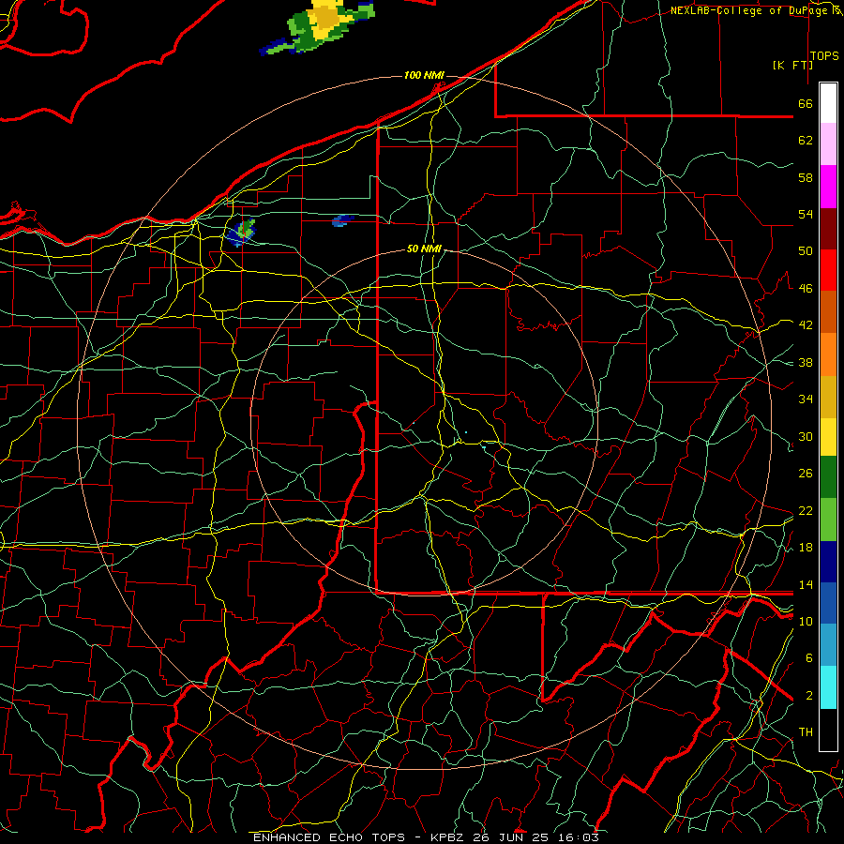Screen dimensions: 844x844
Task: Select the dark maroon legend swatch
Action: tap(828, 229)
